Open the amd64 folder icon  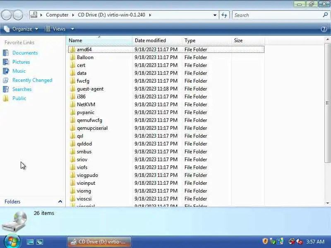point(72,50)
